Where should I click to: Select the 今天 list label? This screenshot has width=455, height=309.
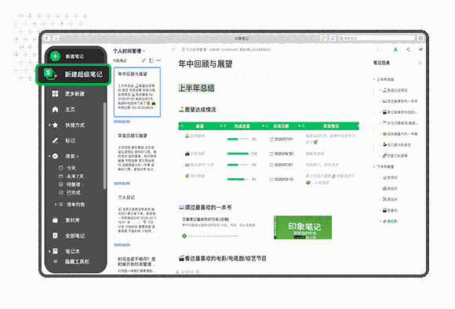coord(71,168)
